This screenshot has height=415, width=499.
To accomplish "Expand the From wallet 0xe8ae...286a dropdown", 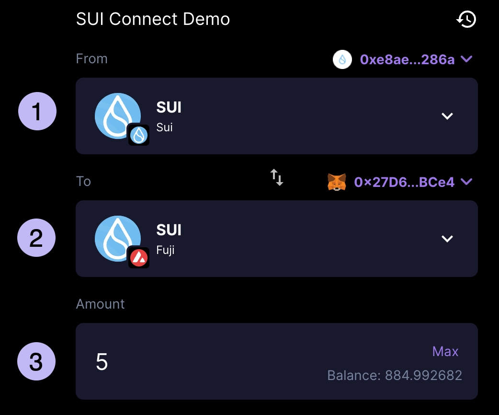I will pos(466,59).
